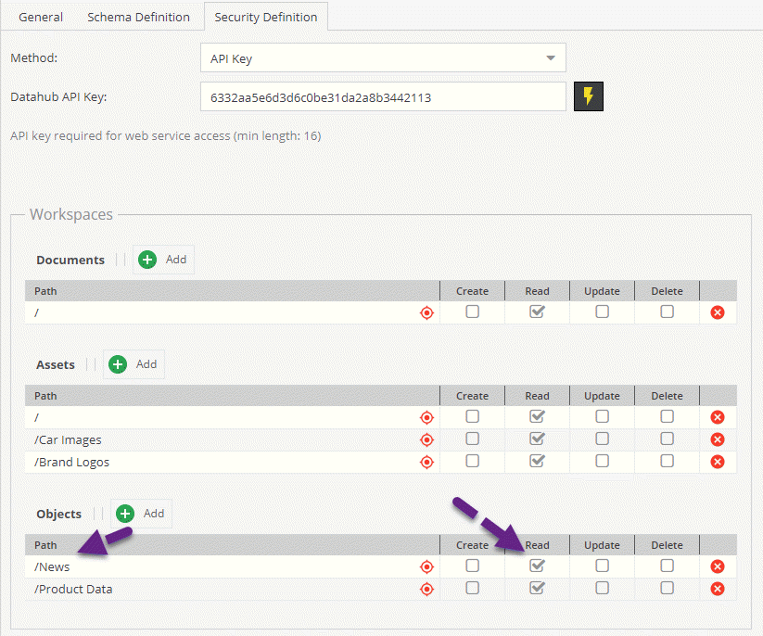The image size is (763, 636).
Task: Click the lightning bolt generate API key icon
Action: pyautogui.click(x=589, y=97)
